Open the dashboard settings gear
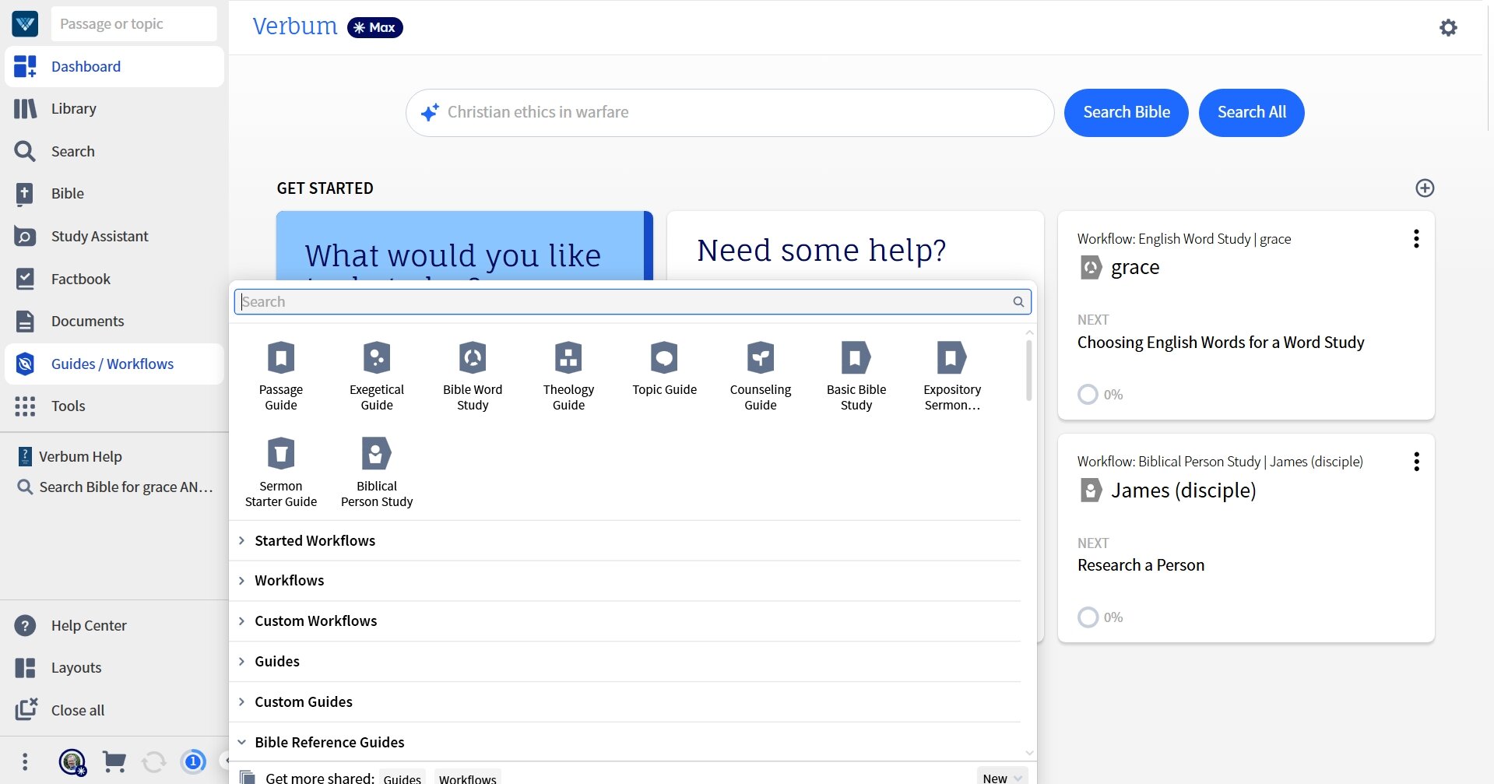The height and width of the screenshot is (784, 1494). tap(1448, 28)
